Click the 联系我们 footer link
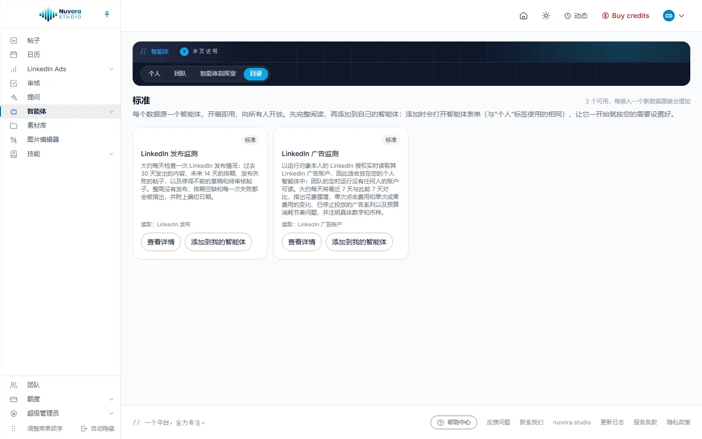The height and width of the screenshot is (439, 702). coord(531,422)
